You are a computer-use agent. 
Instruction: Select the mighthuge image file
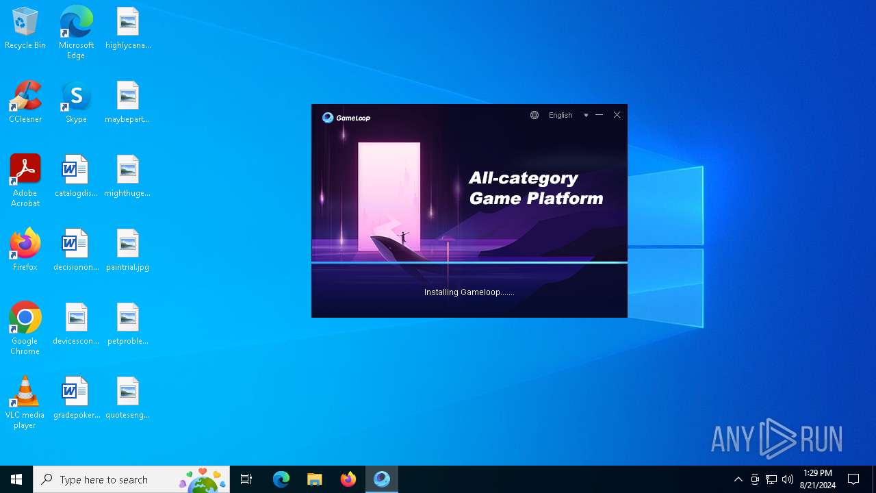[x=128, y=177]
